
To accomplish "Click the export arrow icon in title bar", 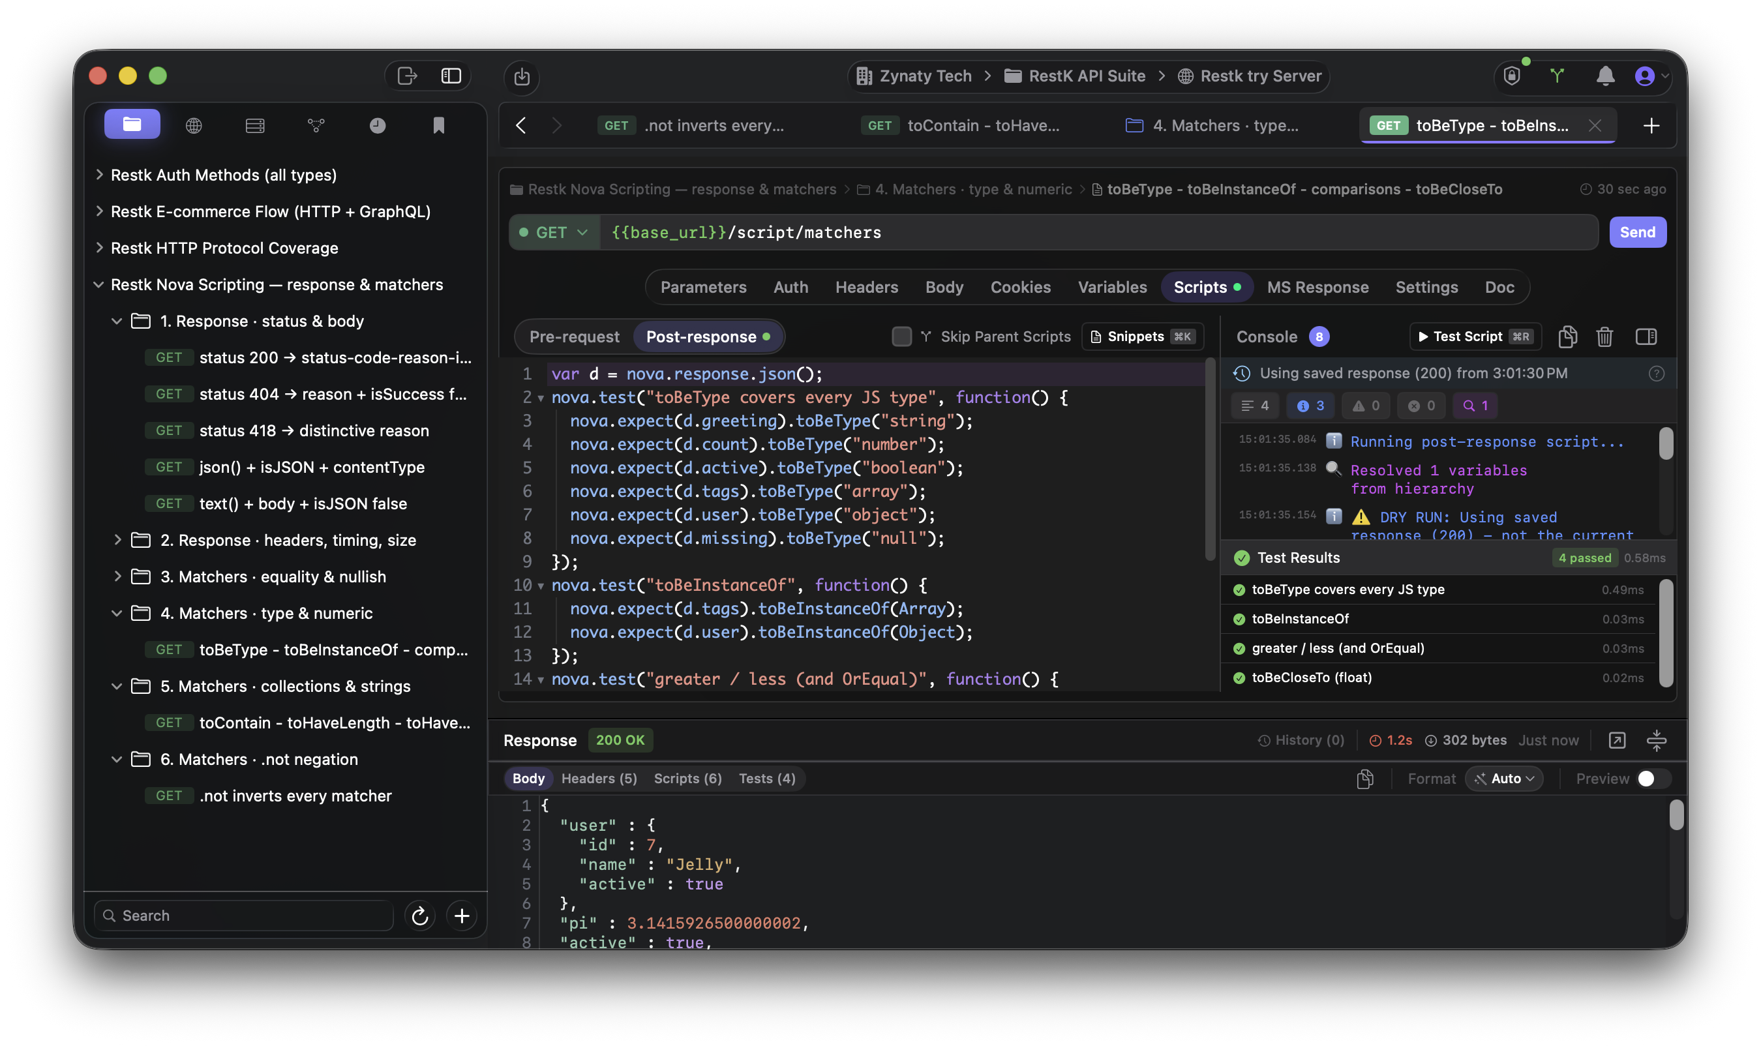I will 408,76.
